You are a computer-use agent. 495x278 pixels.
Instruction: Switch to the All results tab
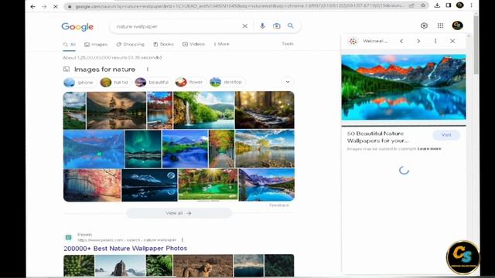point(69,45)
